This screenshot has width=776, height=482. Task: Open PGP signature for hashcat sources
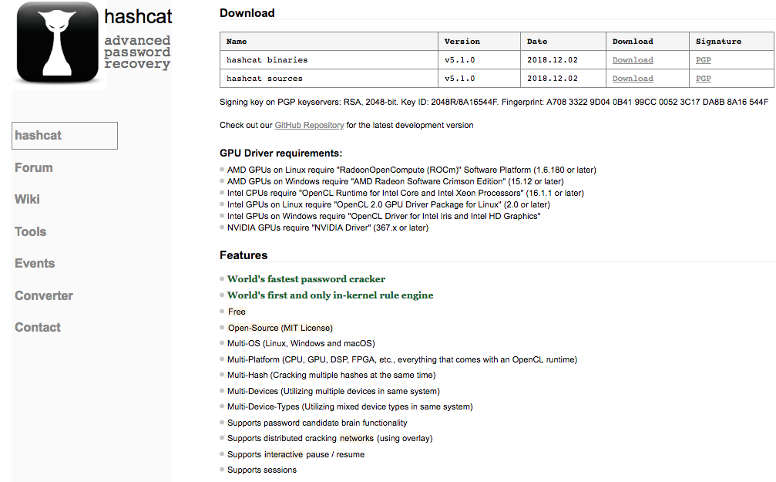point(704,78)
